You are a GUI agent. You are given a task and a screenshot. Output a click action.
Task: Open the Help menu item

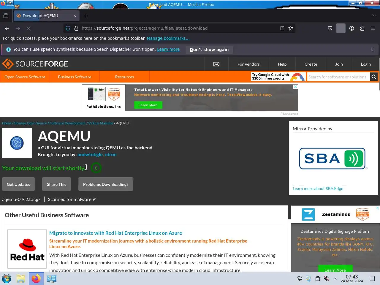pyautogui.click(x=282, y=64)
